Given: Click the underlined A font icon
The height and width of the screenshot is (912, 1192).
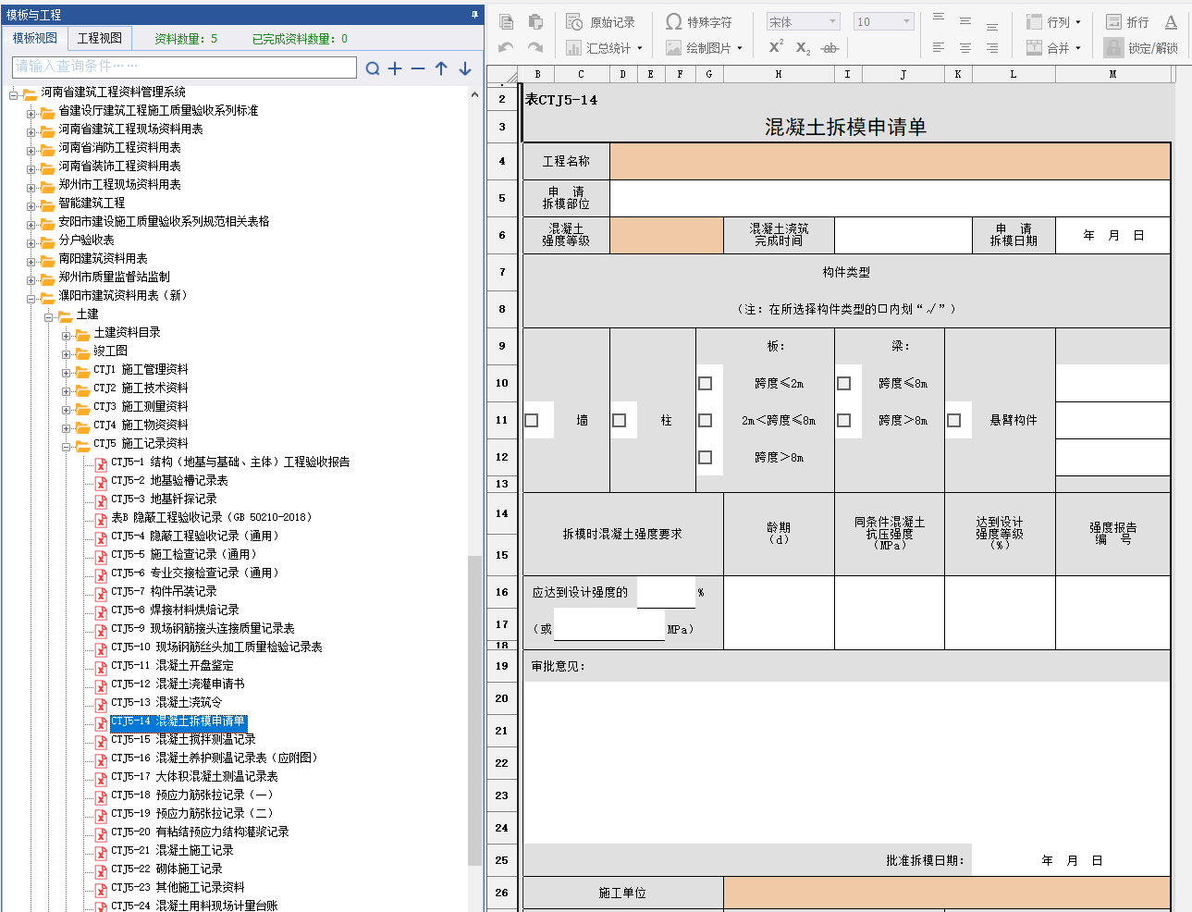Looking at the screenshot, I should [x=1171, y=22].
